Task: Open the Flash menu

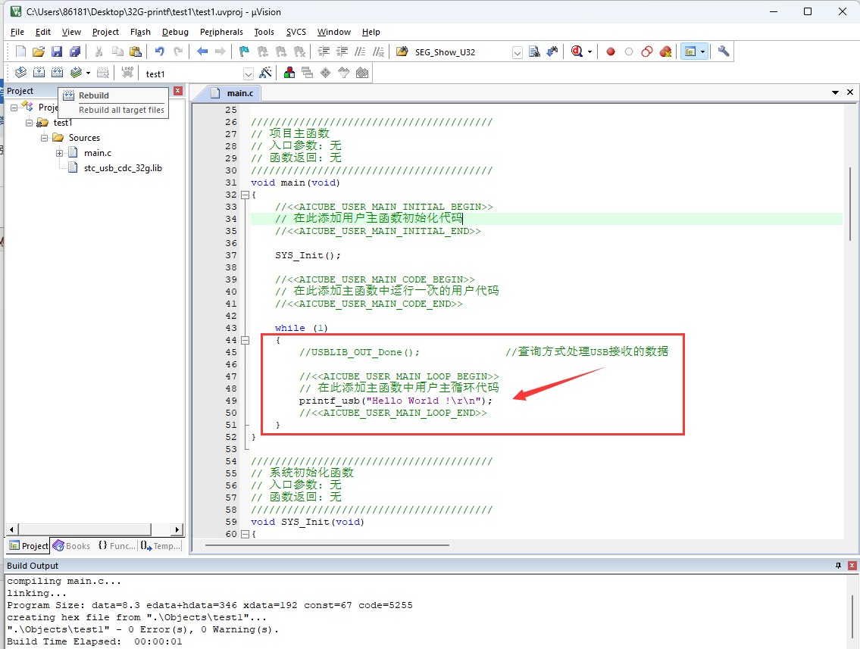Action: [140, 32]
